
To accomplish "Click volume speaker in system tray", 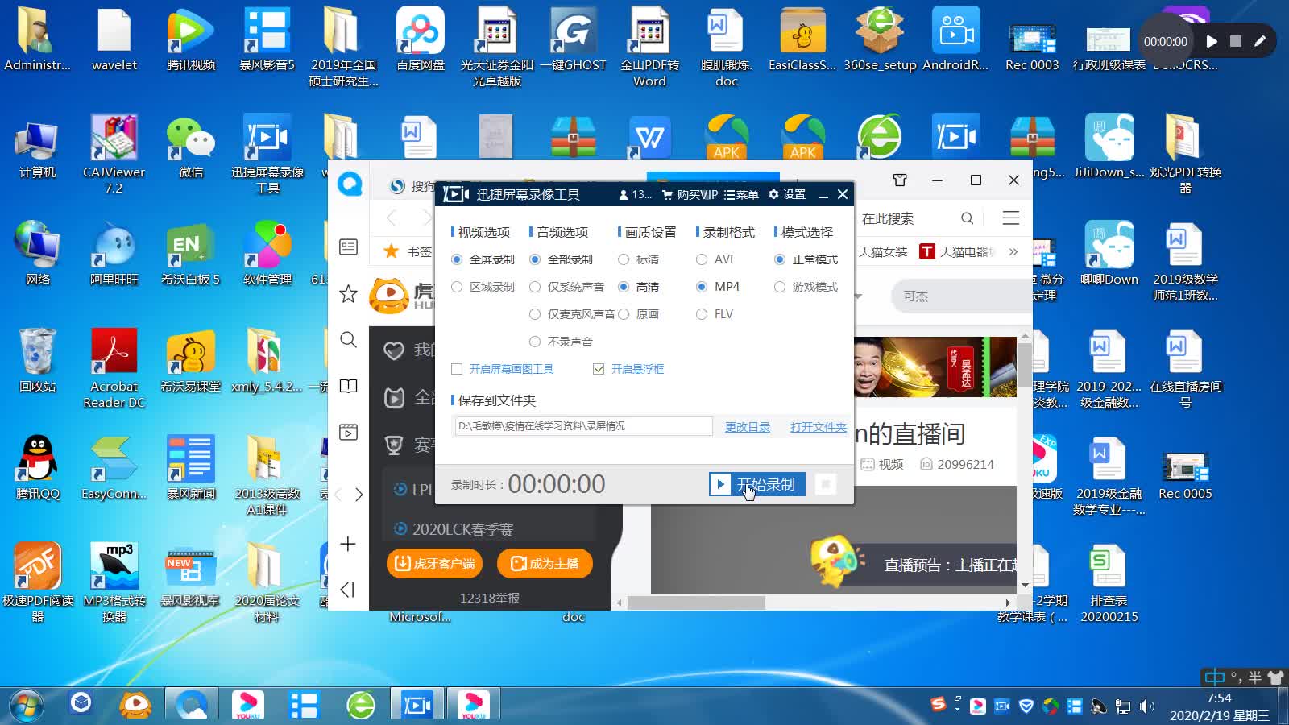I will (1146, 706).
